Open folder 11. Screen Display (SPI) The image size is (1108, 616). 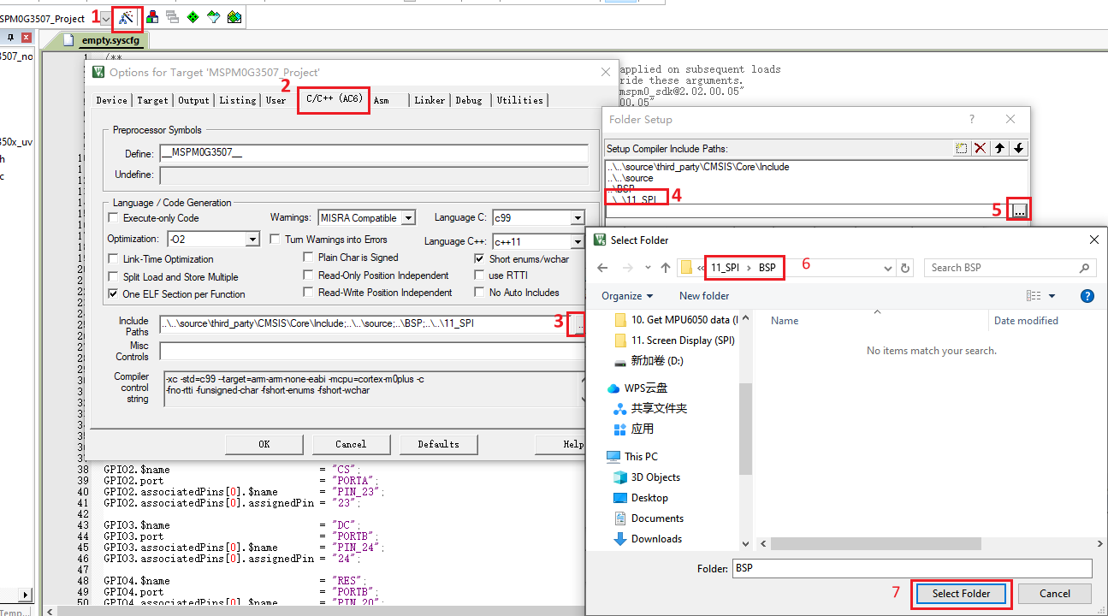pyautogui.click(x=674, y=341)
